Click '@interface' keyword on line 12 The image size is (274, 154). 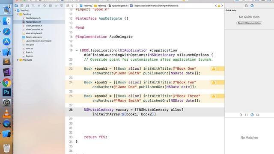[x=86, y=18]
